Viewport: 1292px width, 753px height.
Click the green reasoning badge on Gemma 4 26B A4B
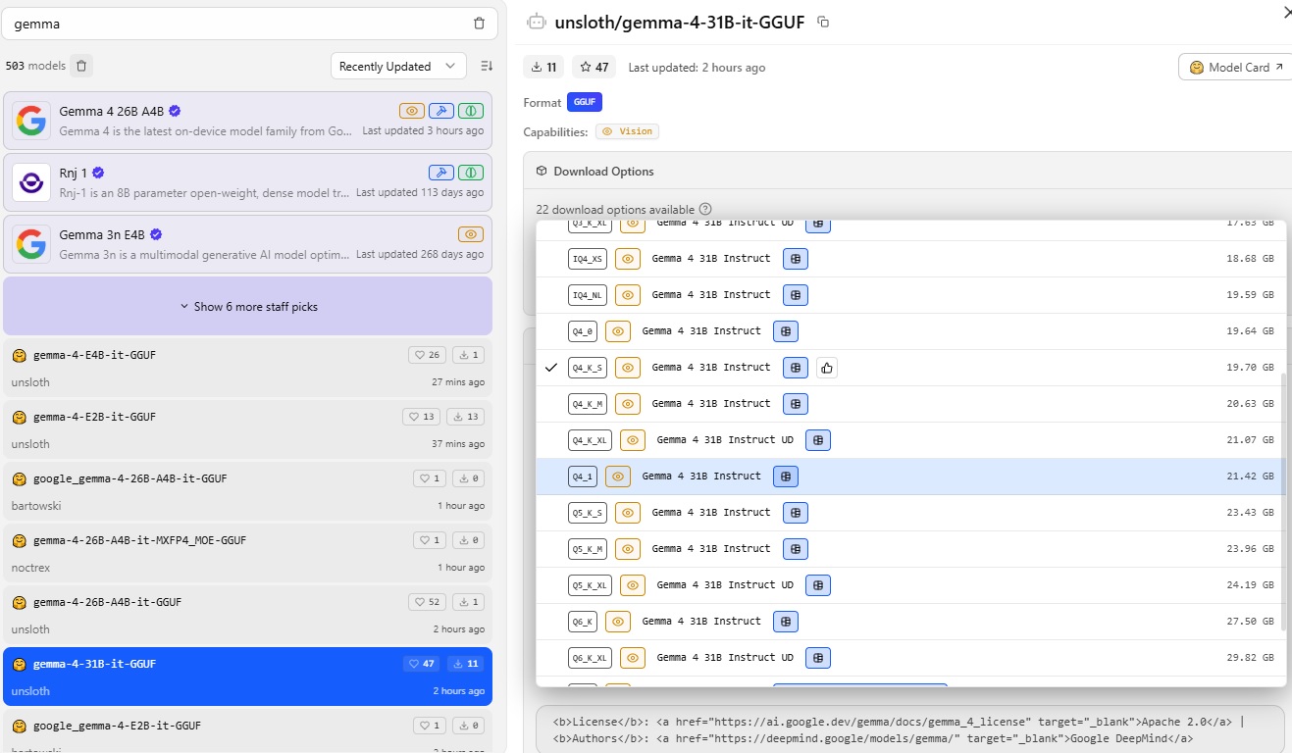coord(471,111)
